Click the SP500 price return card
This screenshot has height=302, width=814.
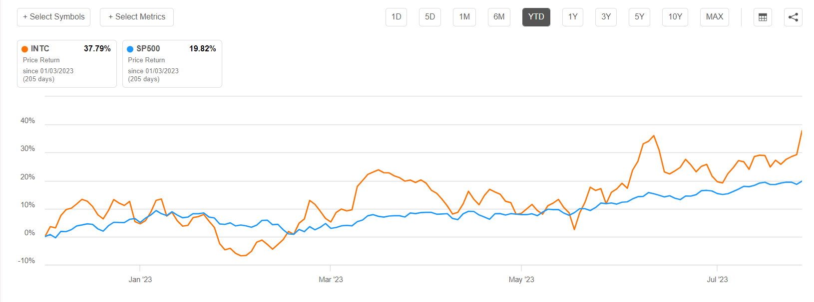[172, 64]
